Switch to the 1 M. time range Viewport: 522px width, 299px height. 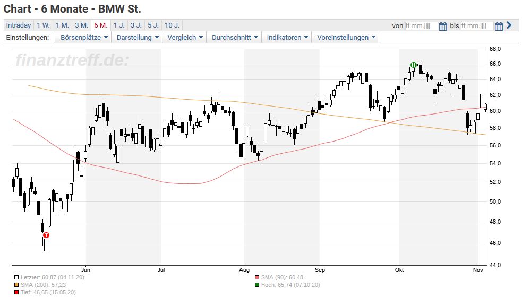(62, 25)
